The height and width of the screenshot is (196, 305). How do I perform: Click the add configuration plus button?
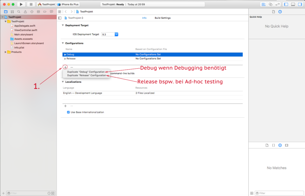65,67
